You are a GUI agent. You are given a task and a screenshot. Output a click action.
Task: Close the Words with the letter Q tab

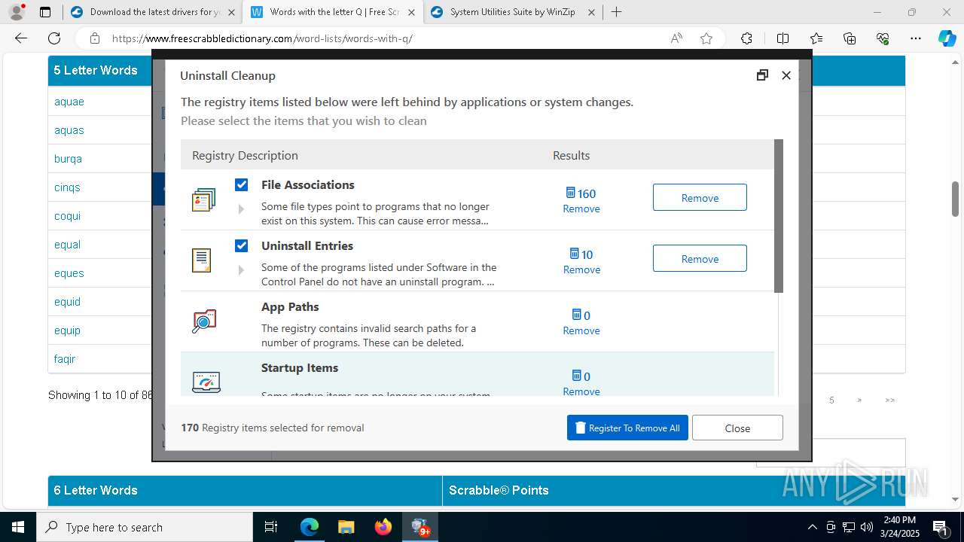click(411, 12)
